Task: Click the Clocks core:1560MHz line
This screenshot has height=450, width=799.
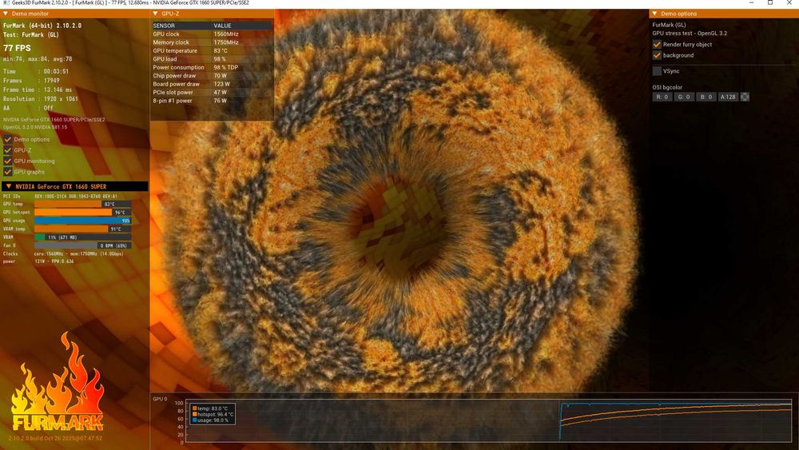Action: coord(63,253)
